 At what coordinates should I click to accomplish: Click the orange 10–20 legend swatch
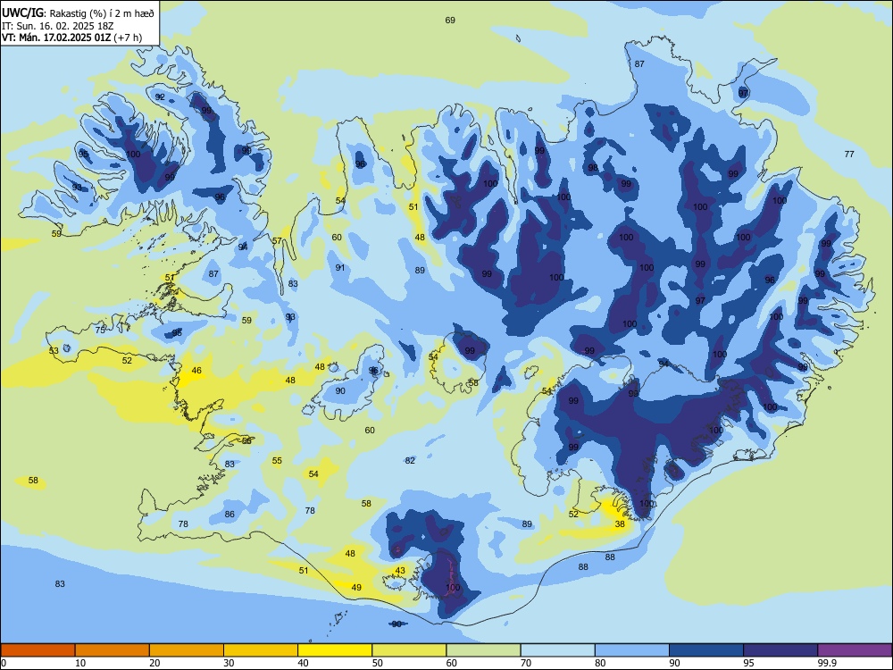click(x=113, y=650)
